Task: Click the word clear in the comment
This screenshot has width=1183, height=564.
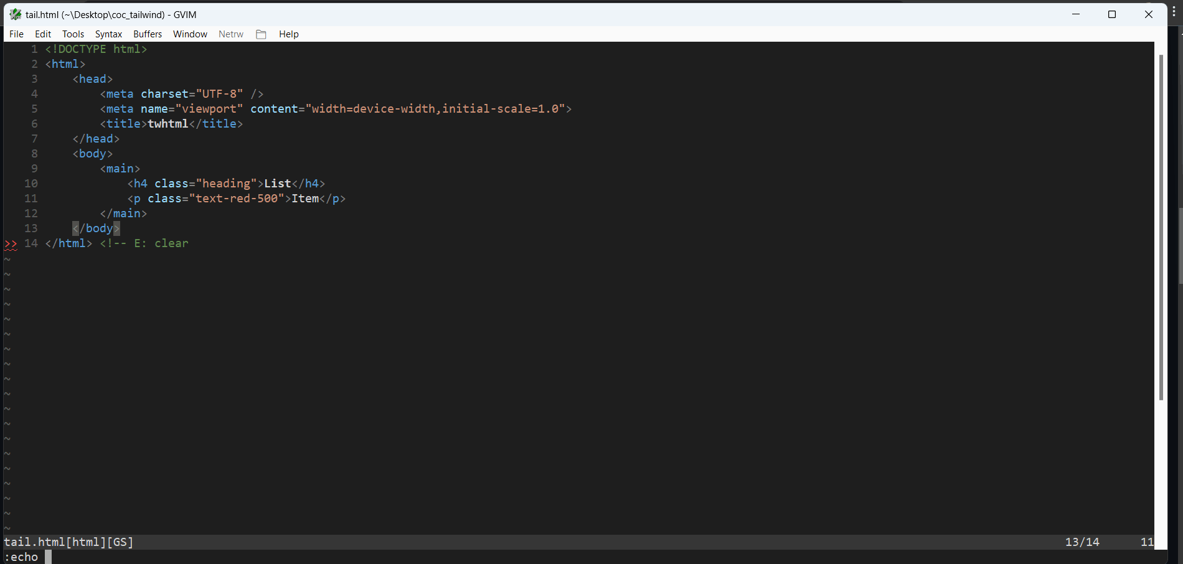Action: tap(171, 243)
